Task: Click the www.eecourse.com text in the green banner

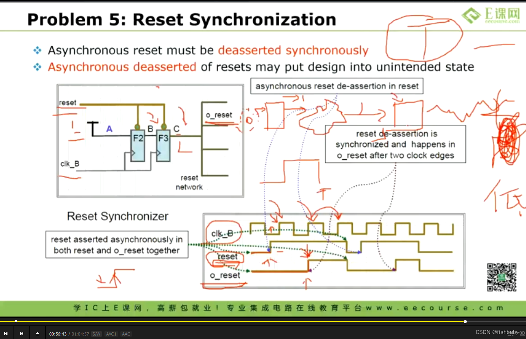Action: (x=435, y=308)
